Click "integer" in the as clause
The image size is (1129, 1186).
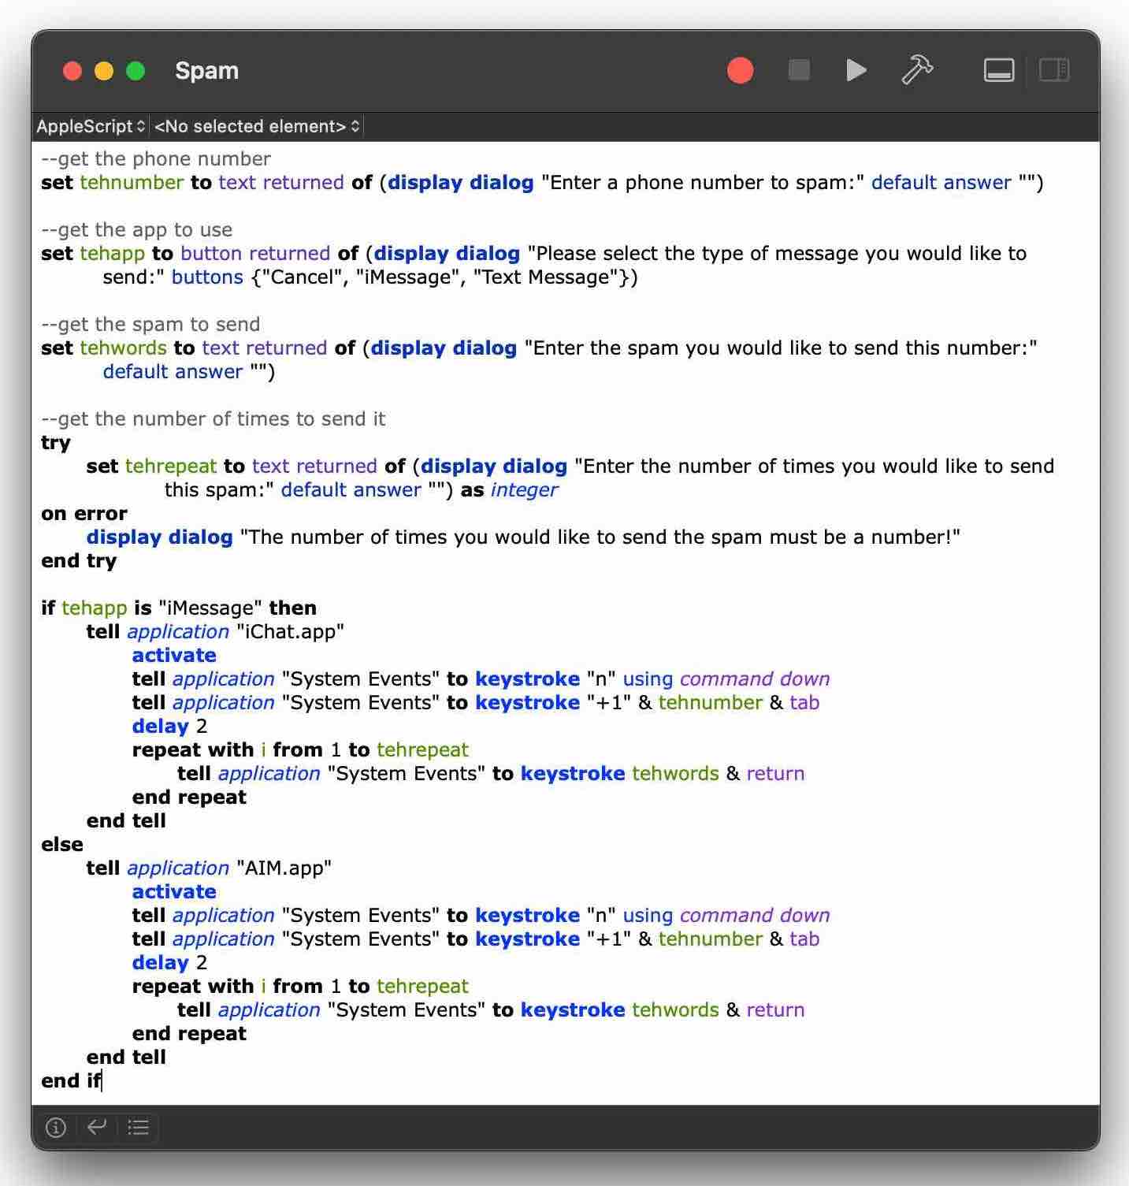(524, 490)
